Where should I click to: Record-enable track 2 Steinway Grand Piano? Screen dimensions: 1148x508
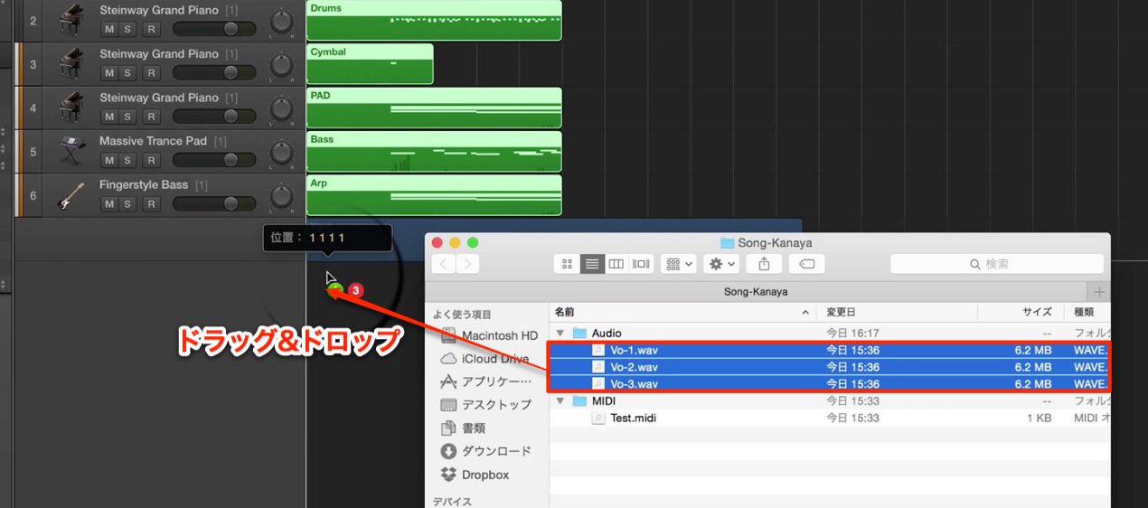(152, 29)
